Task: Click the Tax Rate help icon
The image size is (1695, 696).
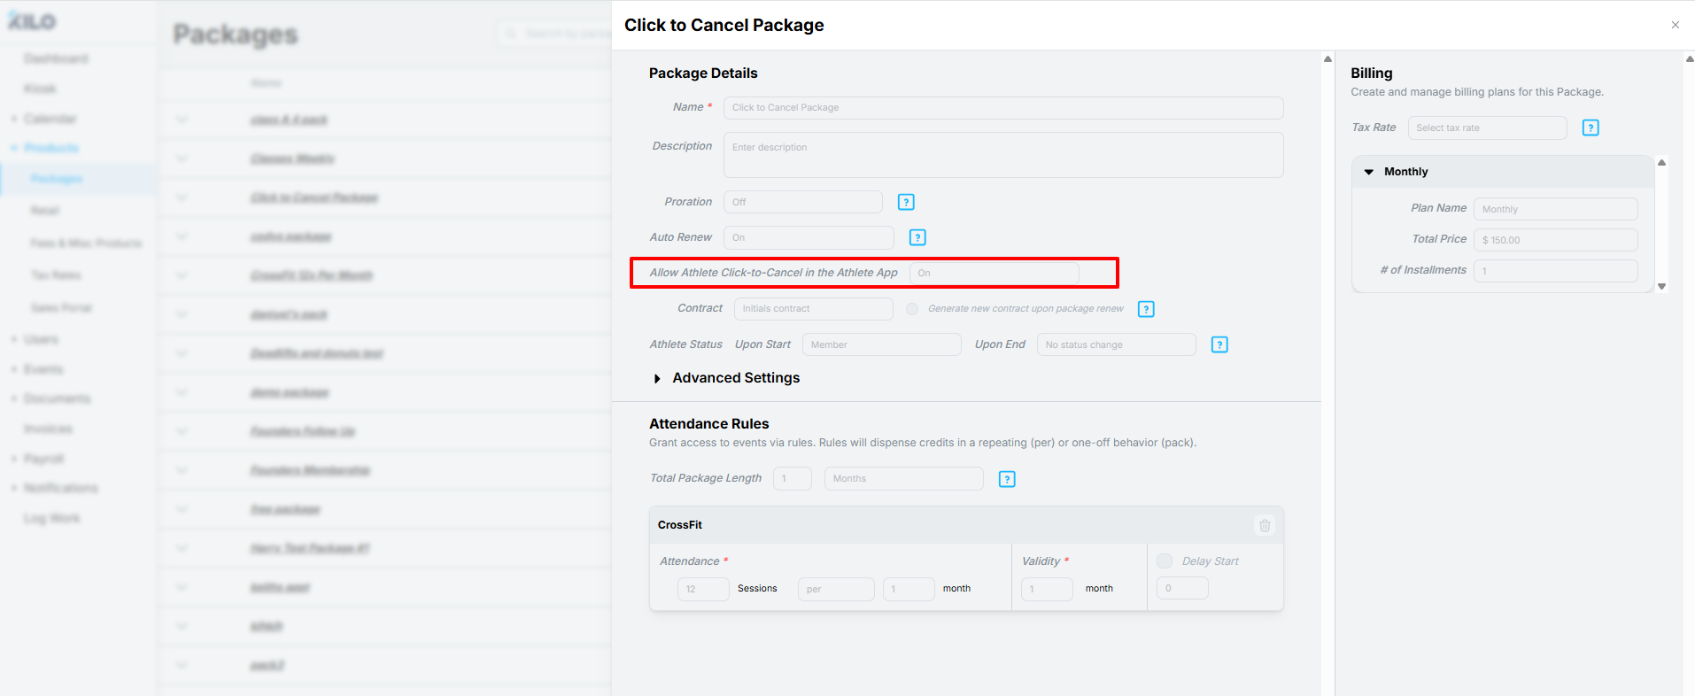Action: (1591, 128)
